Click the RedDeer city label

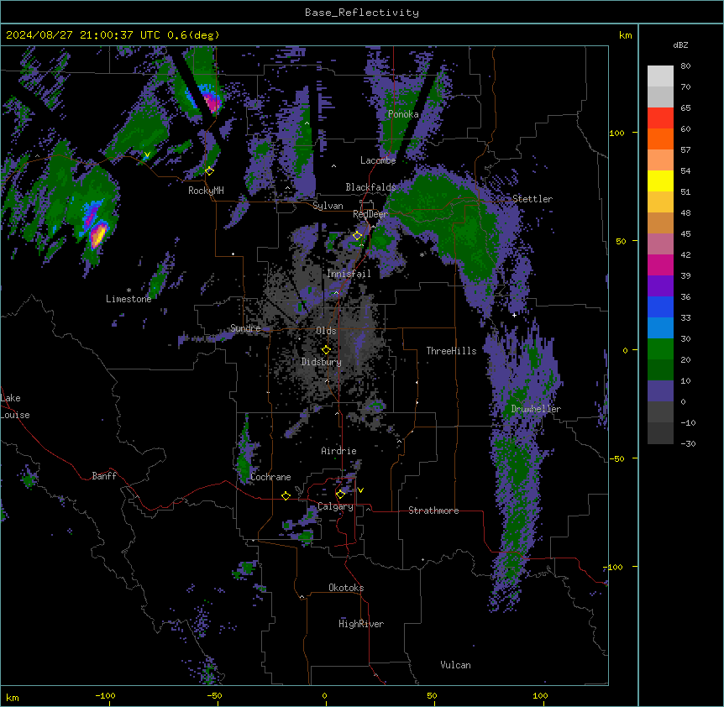coord(370,214)
